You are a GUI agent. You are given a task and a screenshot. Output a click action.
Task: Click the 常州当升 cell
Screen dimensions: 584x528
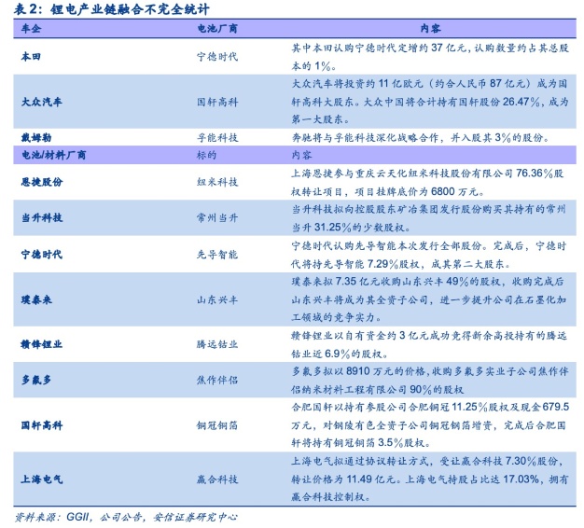[217, 217]
